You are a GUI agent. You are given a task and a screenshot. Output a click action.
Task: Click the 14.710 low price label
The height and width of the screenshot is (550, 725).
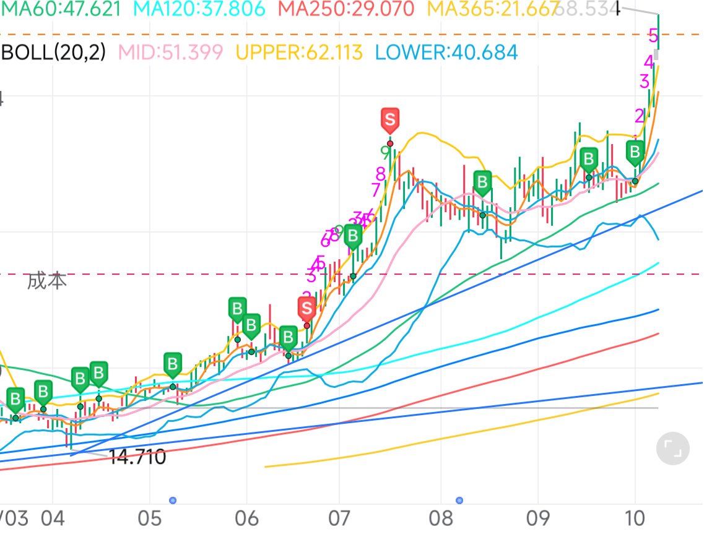pos(137,457)
